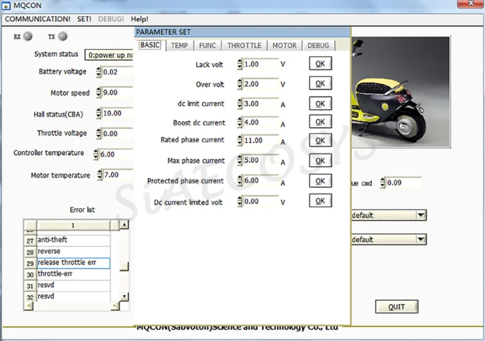Screen dimensions: 485x341
Task: Click the Lack volt stepper arrows
Action: pyautogui.click(x=240, y=64)
